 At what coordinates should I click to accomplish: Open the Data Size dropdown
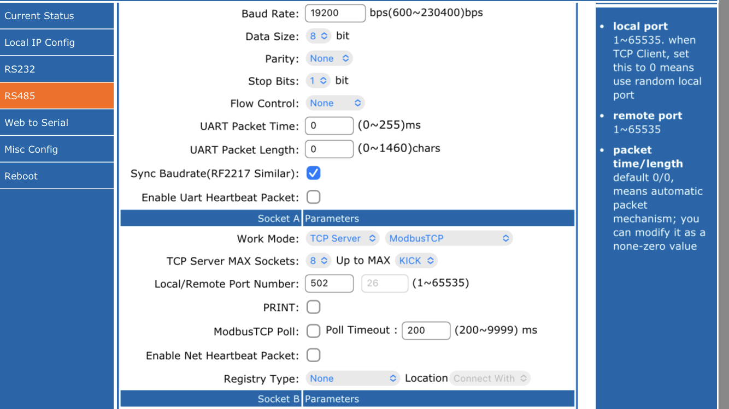click(x=319, y=36)
